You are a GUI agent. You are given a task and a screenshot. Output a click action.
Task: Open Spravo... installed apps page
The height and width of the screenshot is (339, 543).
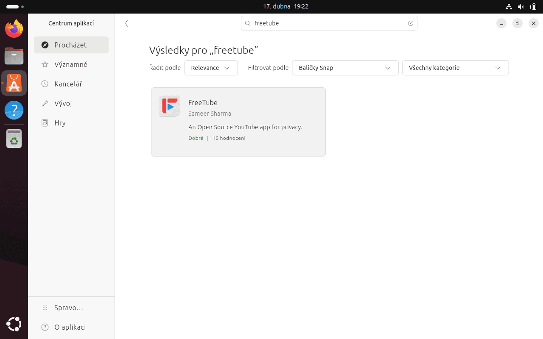[71, 308]
